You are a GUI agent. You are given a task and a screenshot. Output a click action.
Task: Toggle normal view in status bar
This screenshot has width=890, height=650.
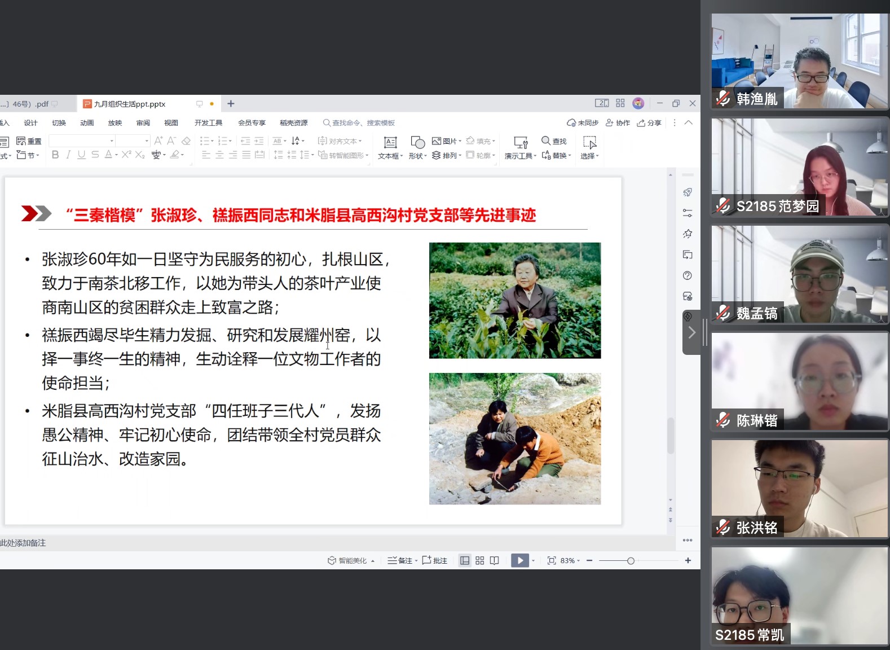pyautogui.click(x=465, y=560)
